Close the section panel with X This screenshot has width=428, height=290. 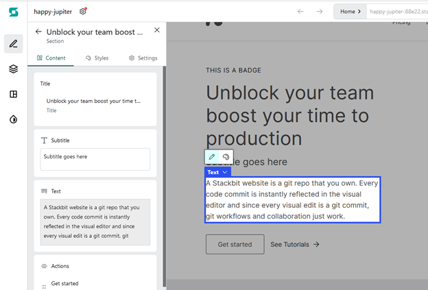[157, 30]
